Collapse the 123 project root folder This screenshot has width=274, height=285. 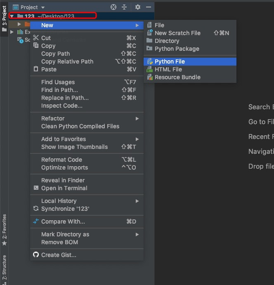point(12,16)
